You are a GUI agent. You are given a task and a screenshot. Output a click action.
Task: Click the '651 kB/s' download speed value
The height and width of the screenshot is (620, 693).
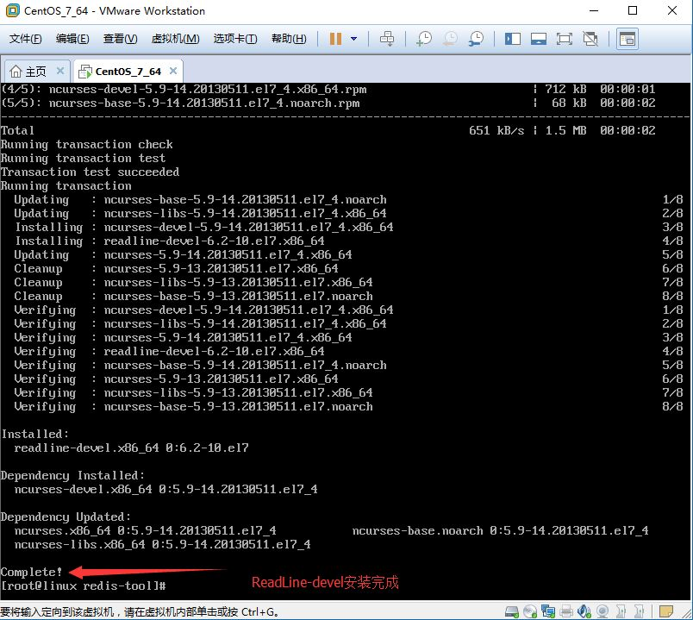[496, 130]
